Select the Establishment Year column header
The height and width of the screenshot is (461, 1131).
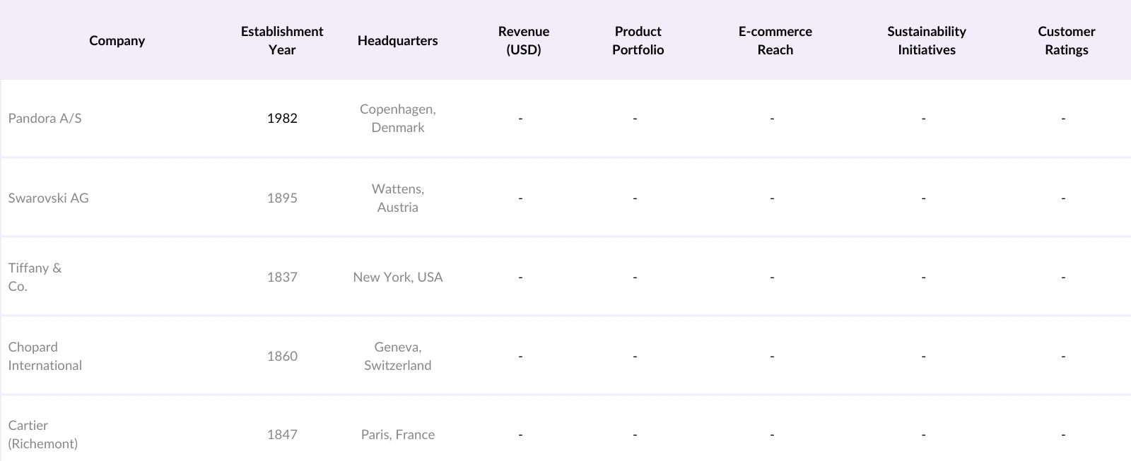(x=281, y=41)
